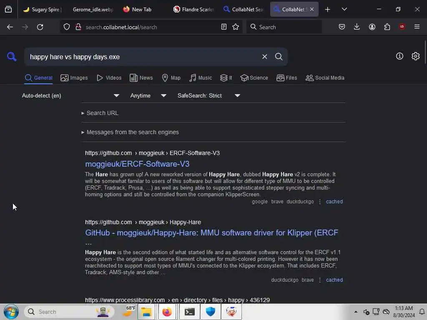Click duckduckgo engine label on Happy-Hare result

click(x=284, y=280)
